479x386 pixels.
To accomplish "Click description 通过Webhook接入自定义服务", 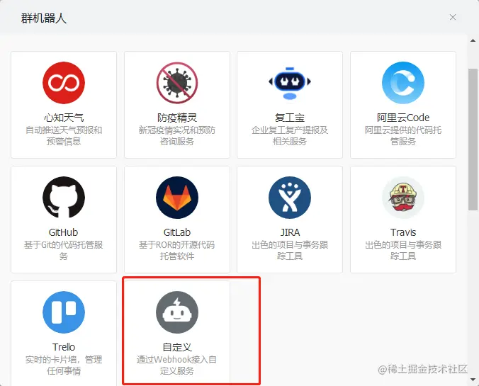I will coord(177,365).
